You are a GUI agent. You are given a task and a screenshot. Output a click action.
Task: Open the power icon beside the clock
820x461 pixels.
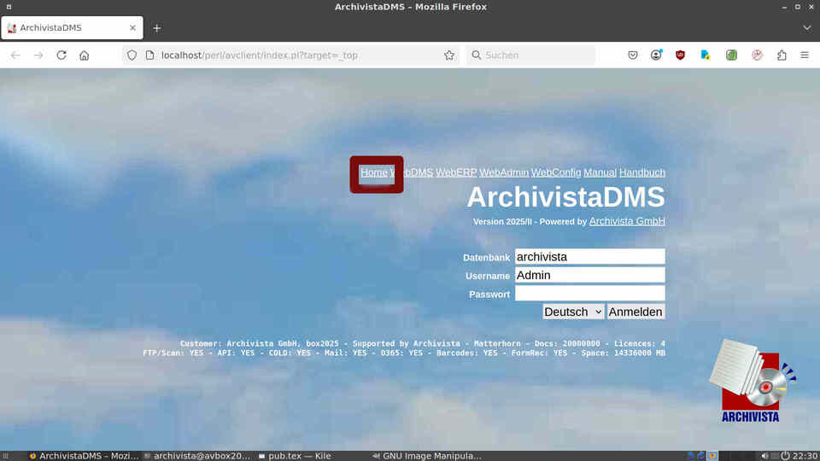[785, 456]
